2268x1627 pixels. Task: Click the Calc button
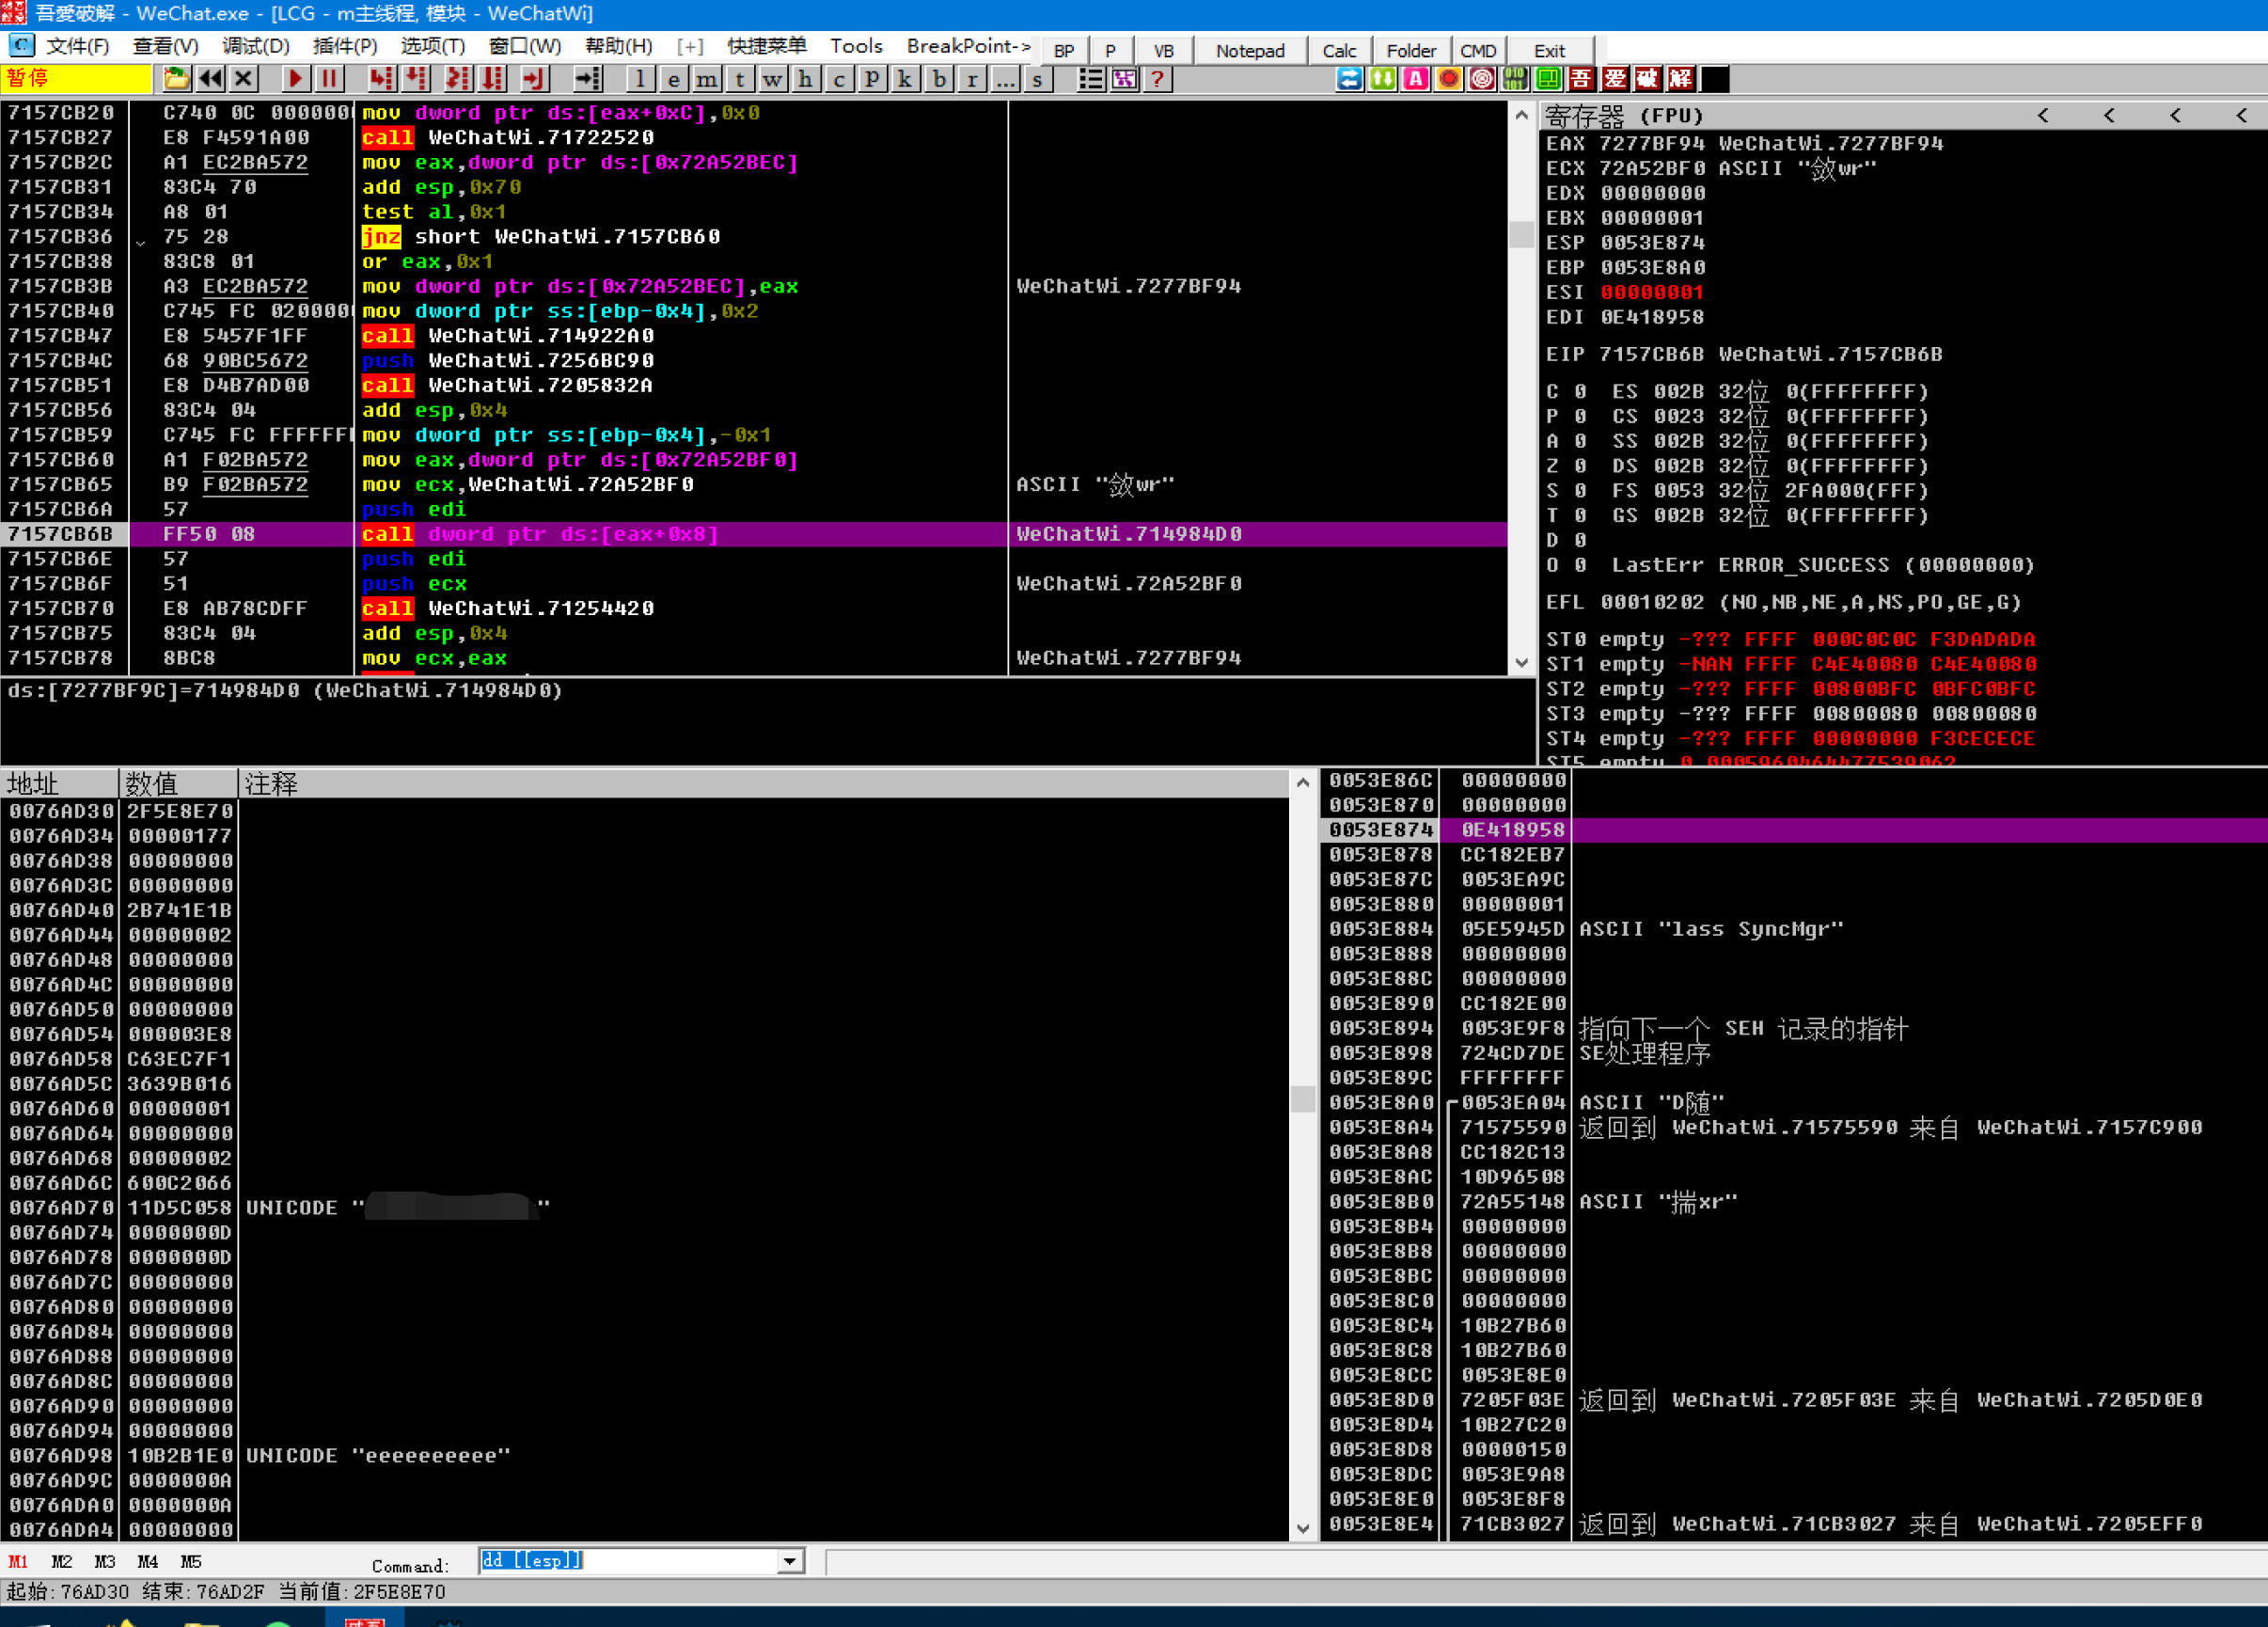pos(1340,51)
